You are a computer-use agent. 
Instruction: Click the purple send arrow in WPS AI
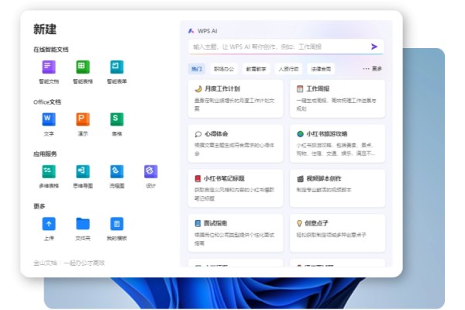[x=374, y=46]
